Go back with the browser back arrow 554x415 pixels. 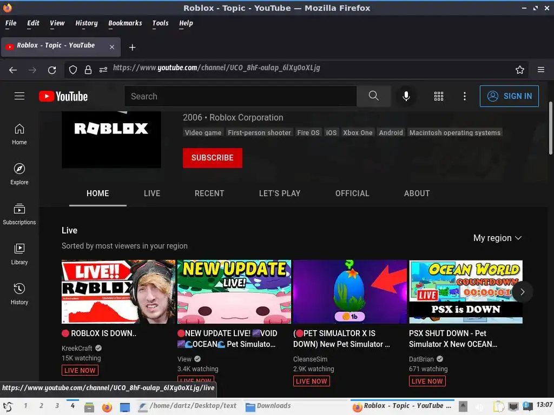point(13,70)
